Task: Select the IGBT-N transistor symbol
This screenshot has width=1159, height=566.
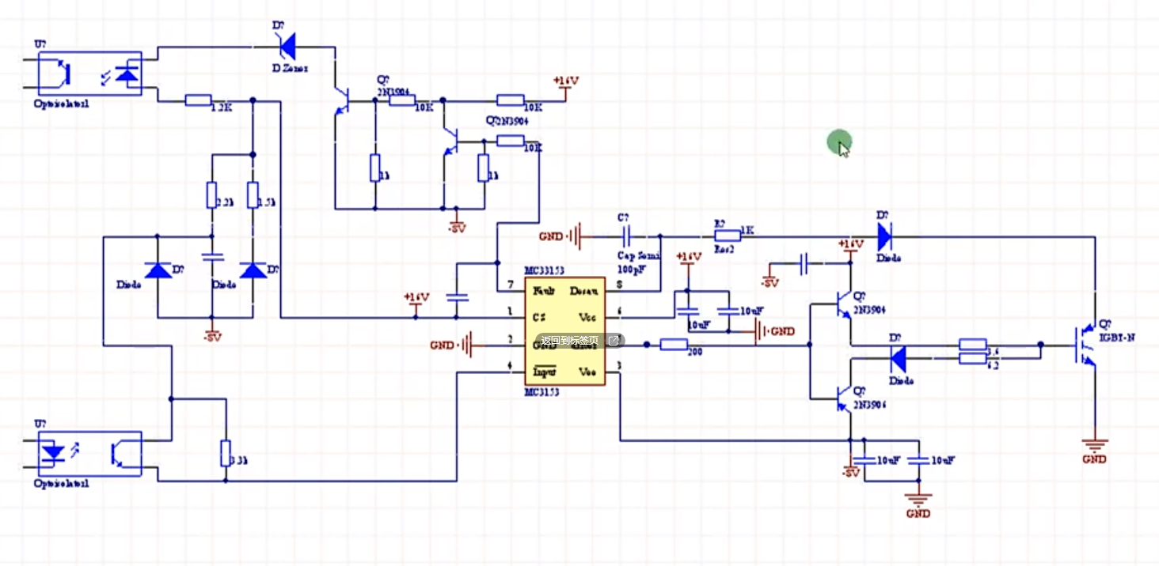Action: (1085, 345)
